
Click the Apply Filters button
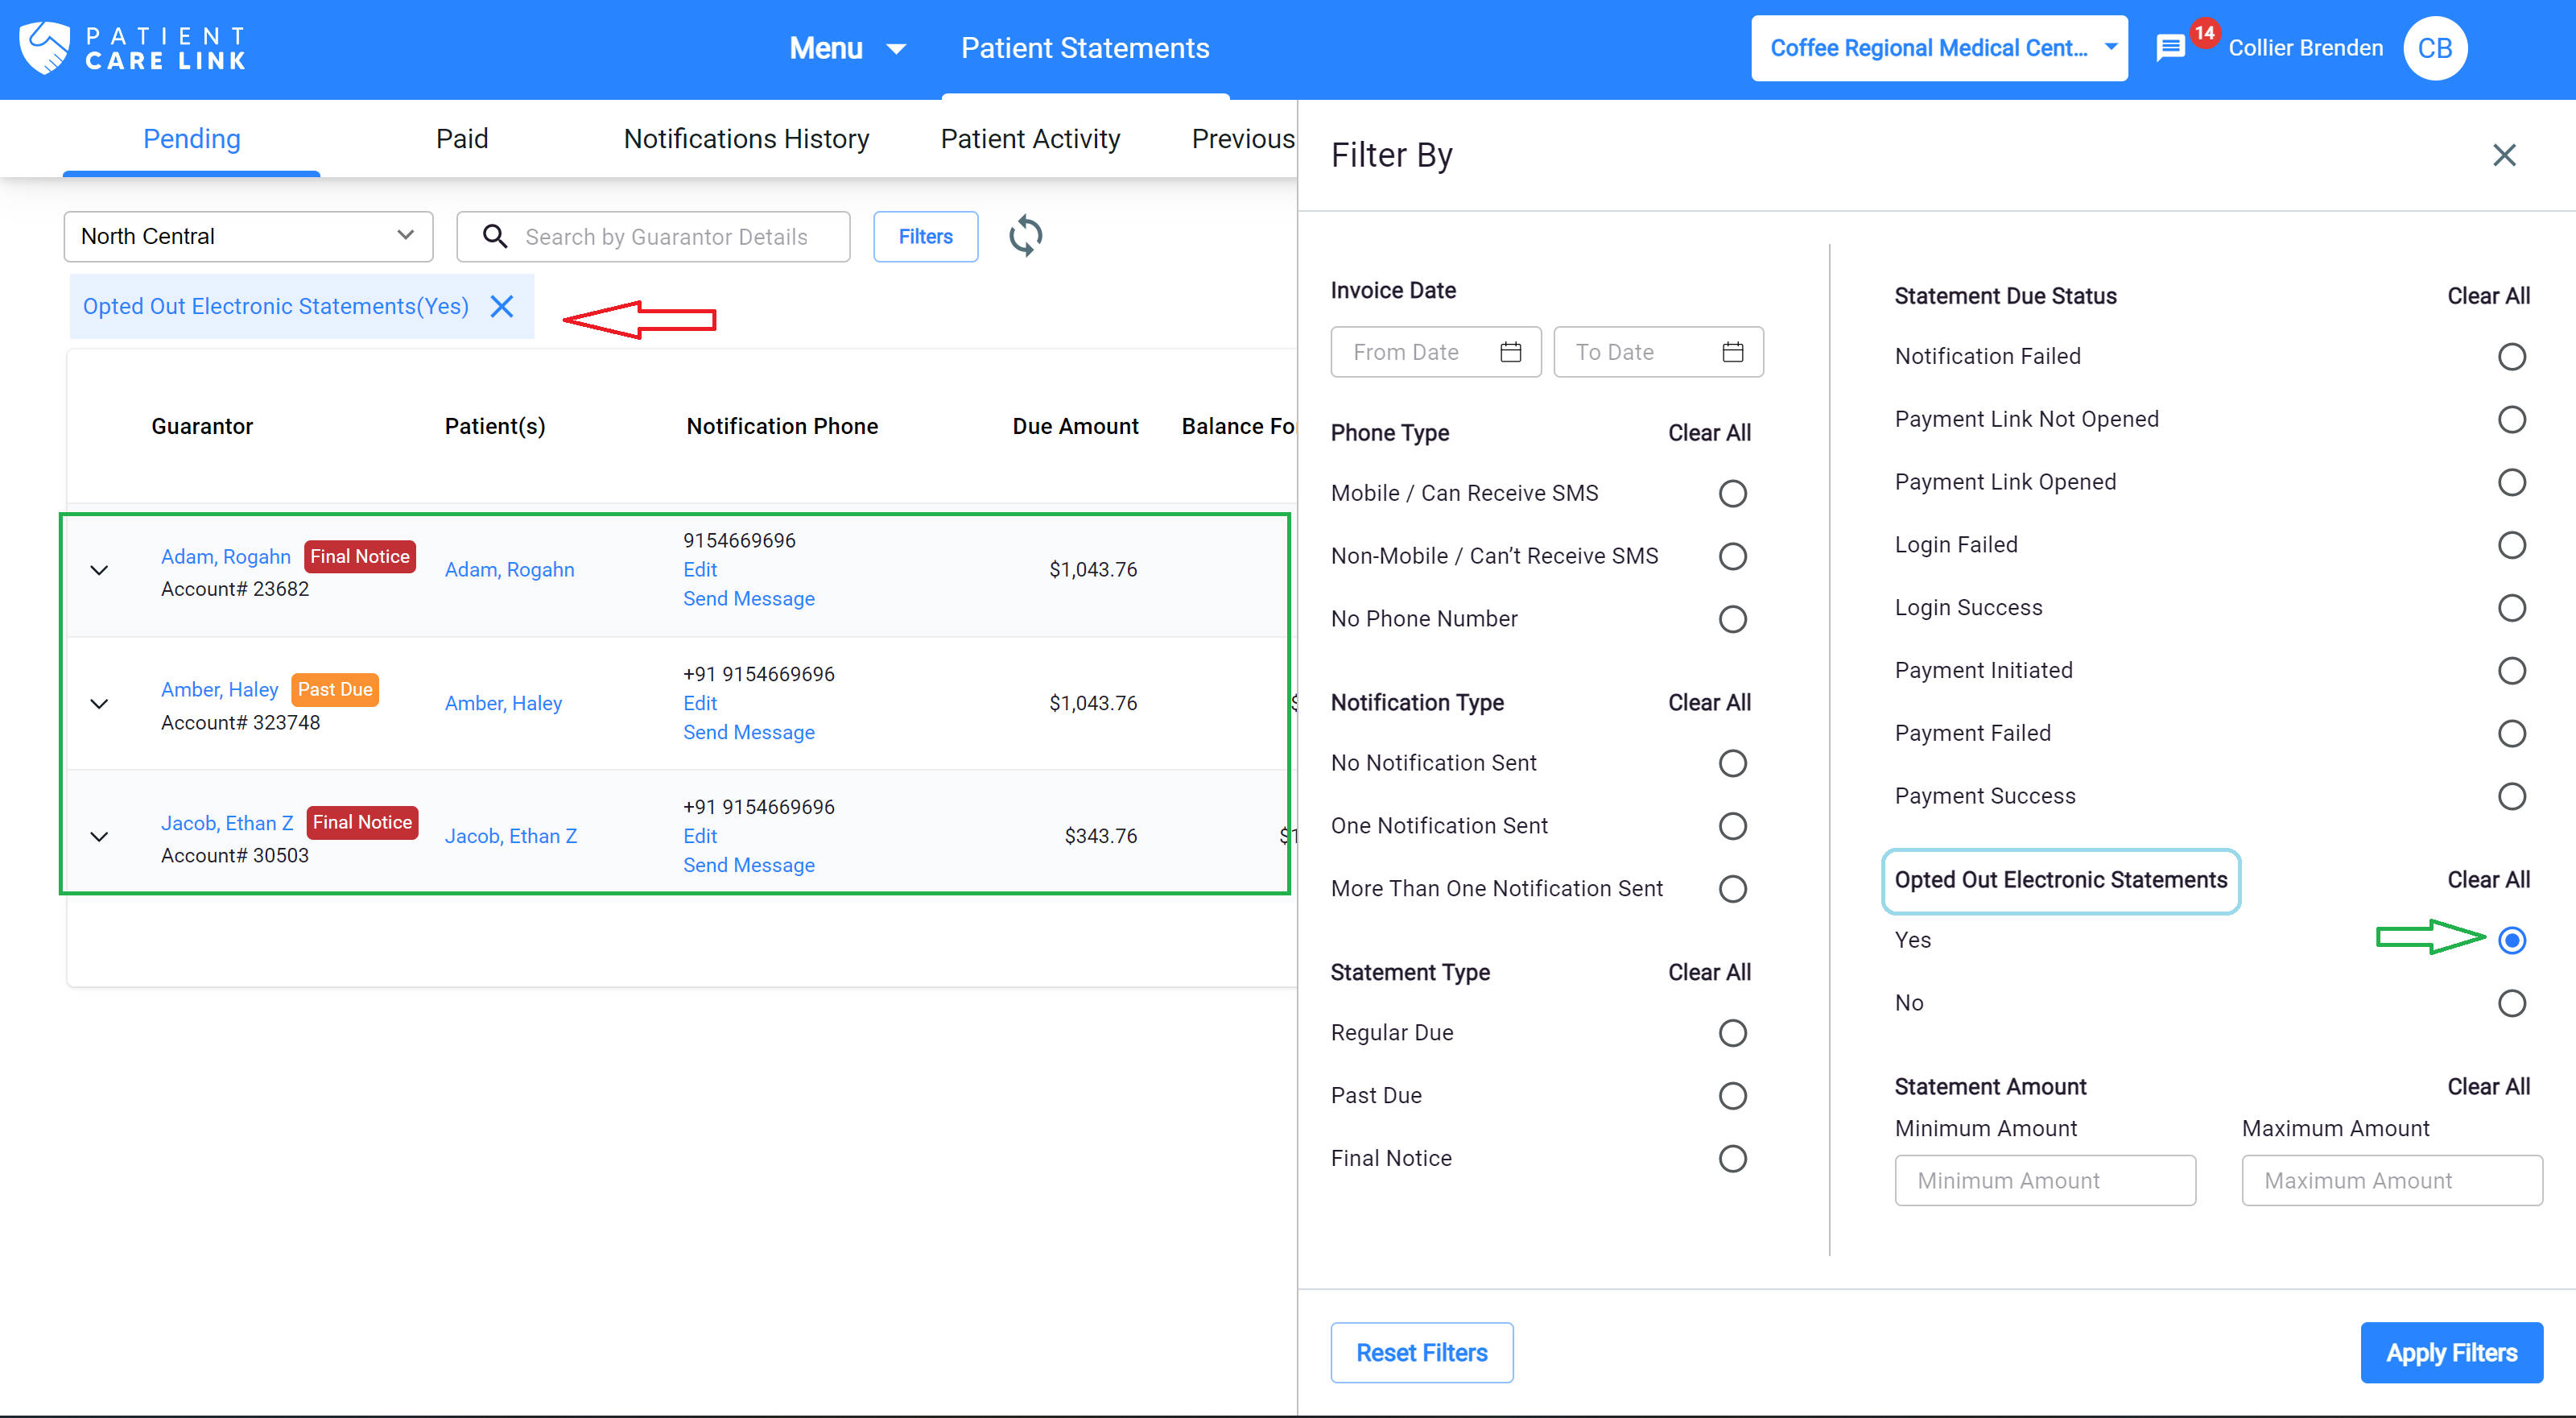(x=2451, y=1353)
